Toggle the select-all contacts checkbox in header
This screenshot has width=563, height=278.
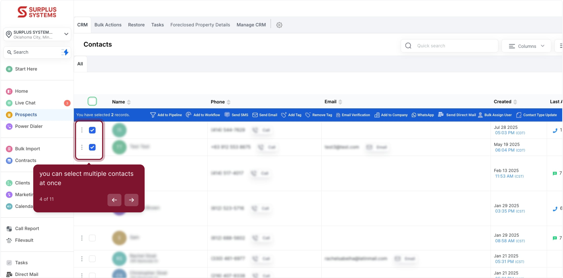[92, 101]
